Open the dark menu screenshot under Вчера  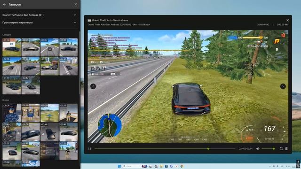tap(49, 151)
